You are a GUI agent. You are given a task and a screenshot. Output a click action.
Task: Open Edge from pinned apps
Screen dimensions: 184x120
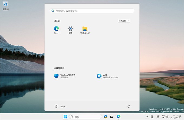(56, 30)
